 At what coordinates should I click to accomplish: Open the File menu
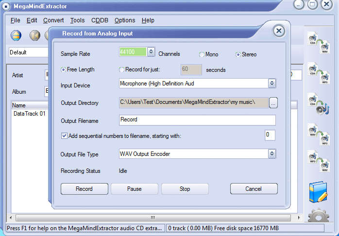pyautogui.click(x=16, y=20)
